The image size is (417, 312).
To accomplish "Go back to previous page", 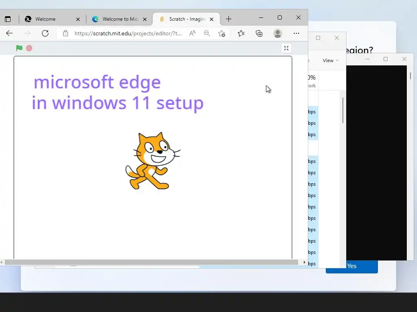I will point(9,33).
